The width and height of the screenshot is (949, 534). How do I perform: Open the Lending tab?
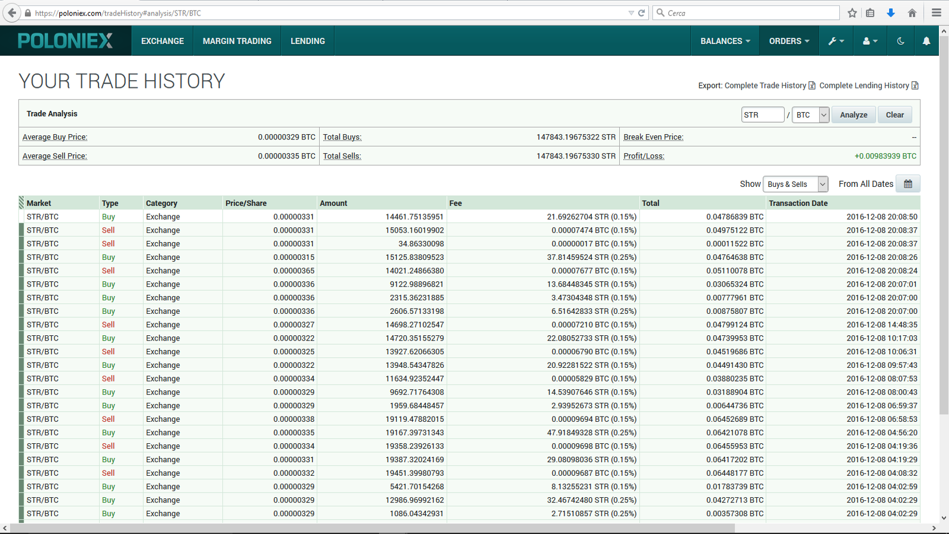[x=308, y=41]
